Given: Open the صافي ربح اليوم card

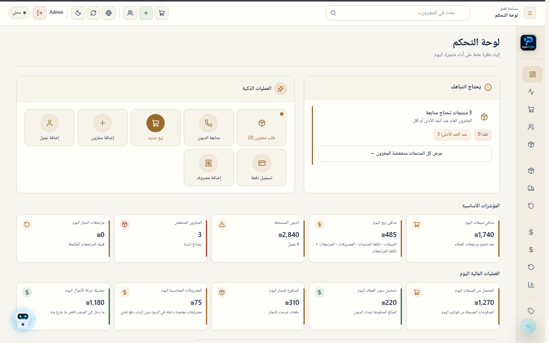Looking at the screenshot, I should (355, 239).
